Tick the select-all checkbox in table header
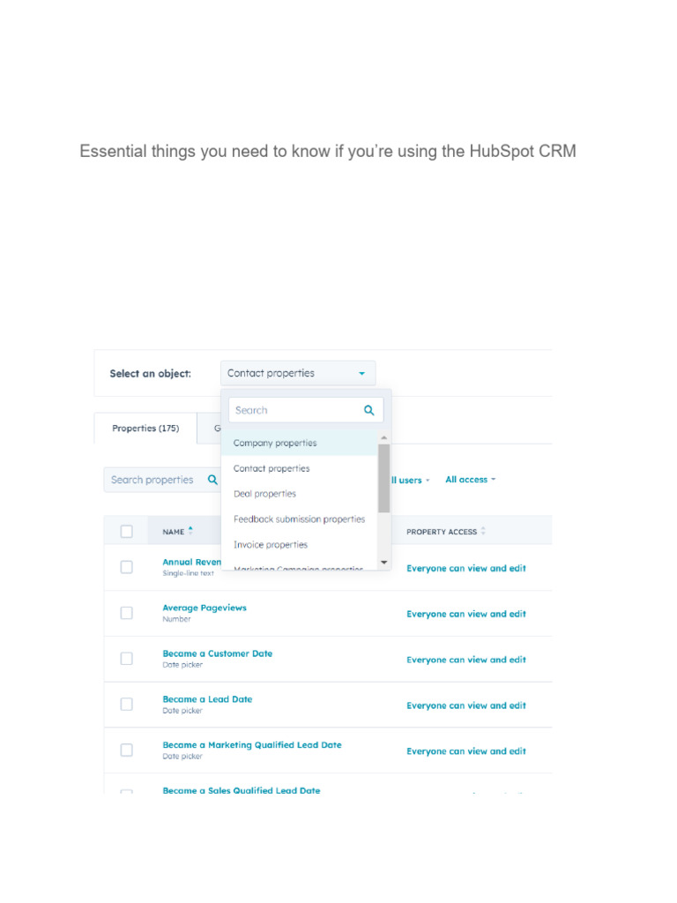677x903 pixels. click(x=127, y=532)
